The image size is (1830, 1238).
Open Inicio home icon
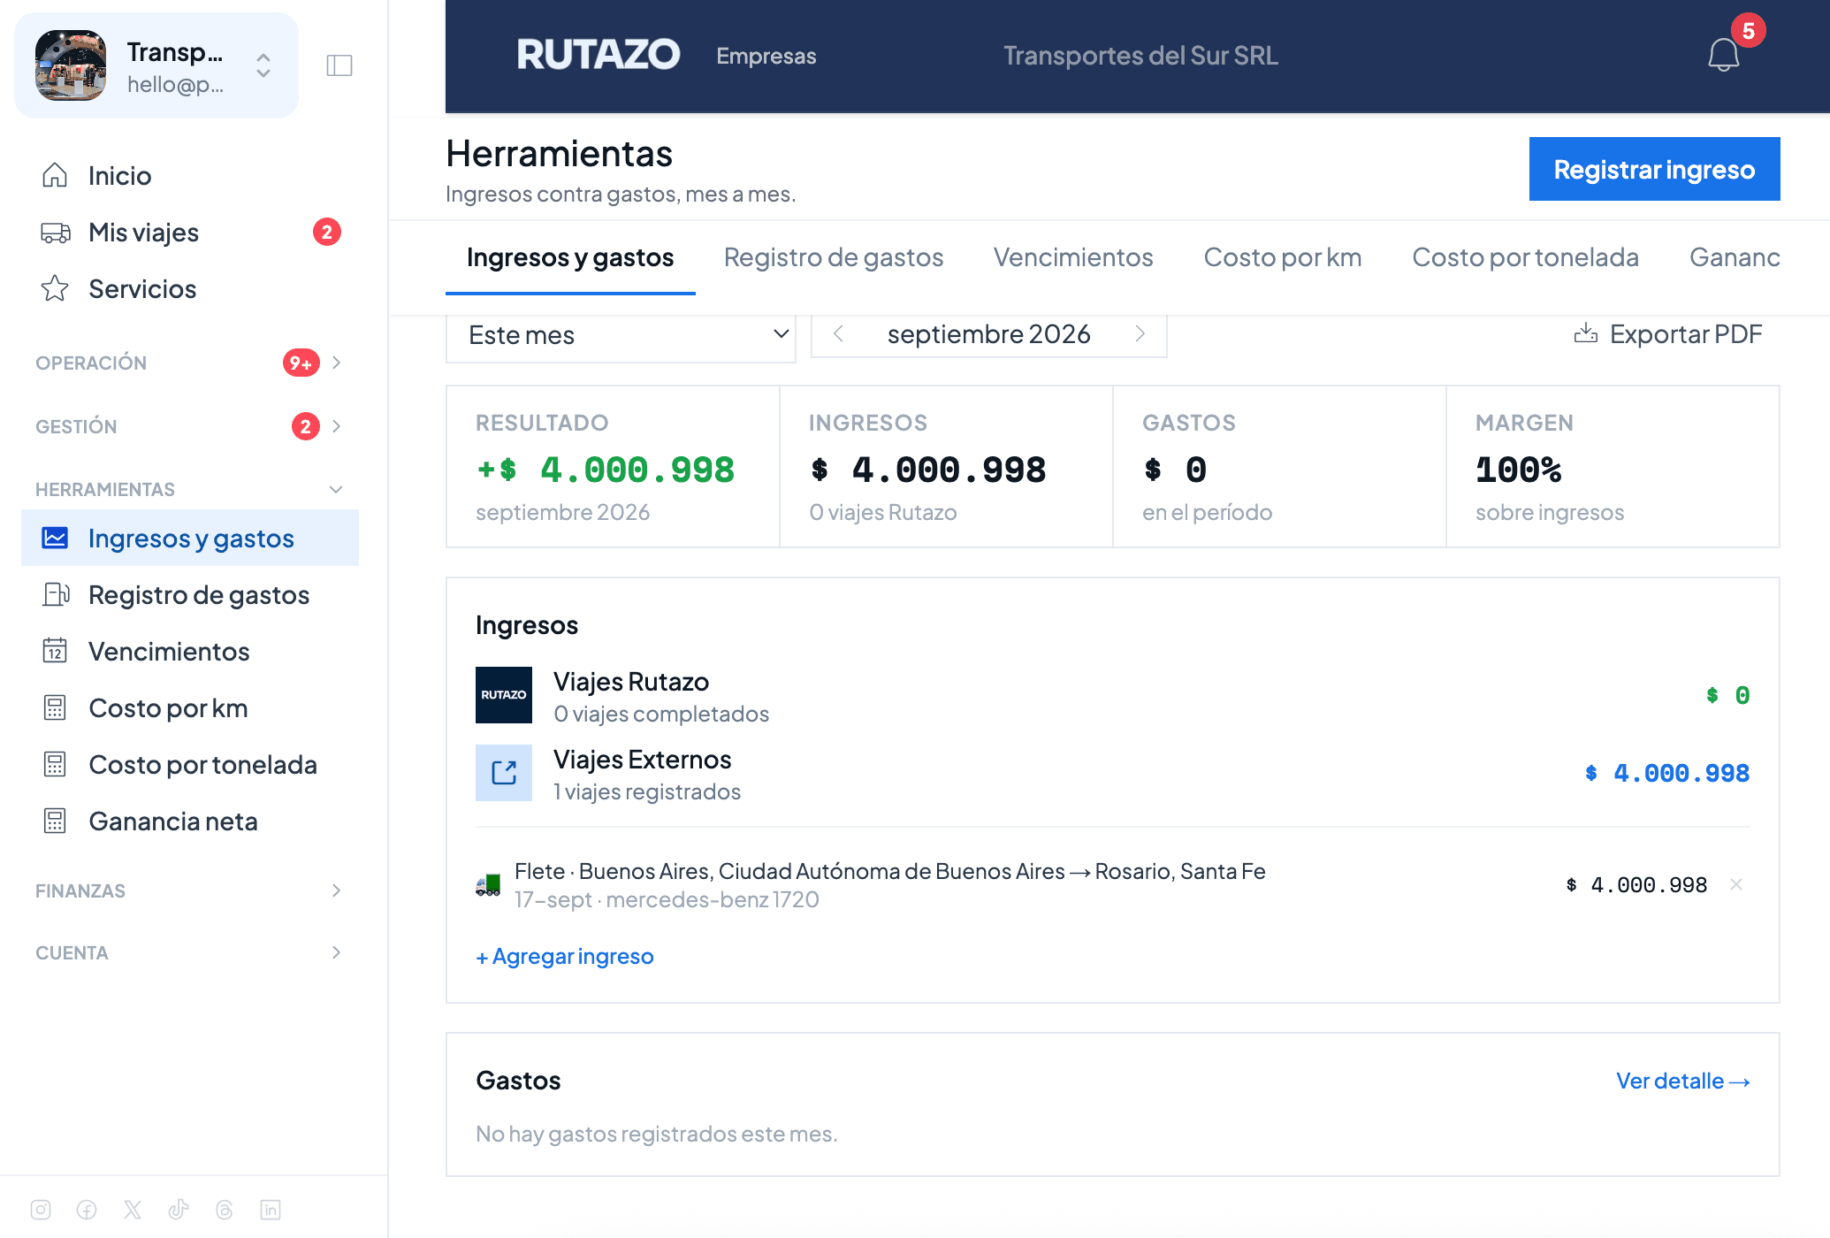55,175
